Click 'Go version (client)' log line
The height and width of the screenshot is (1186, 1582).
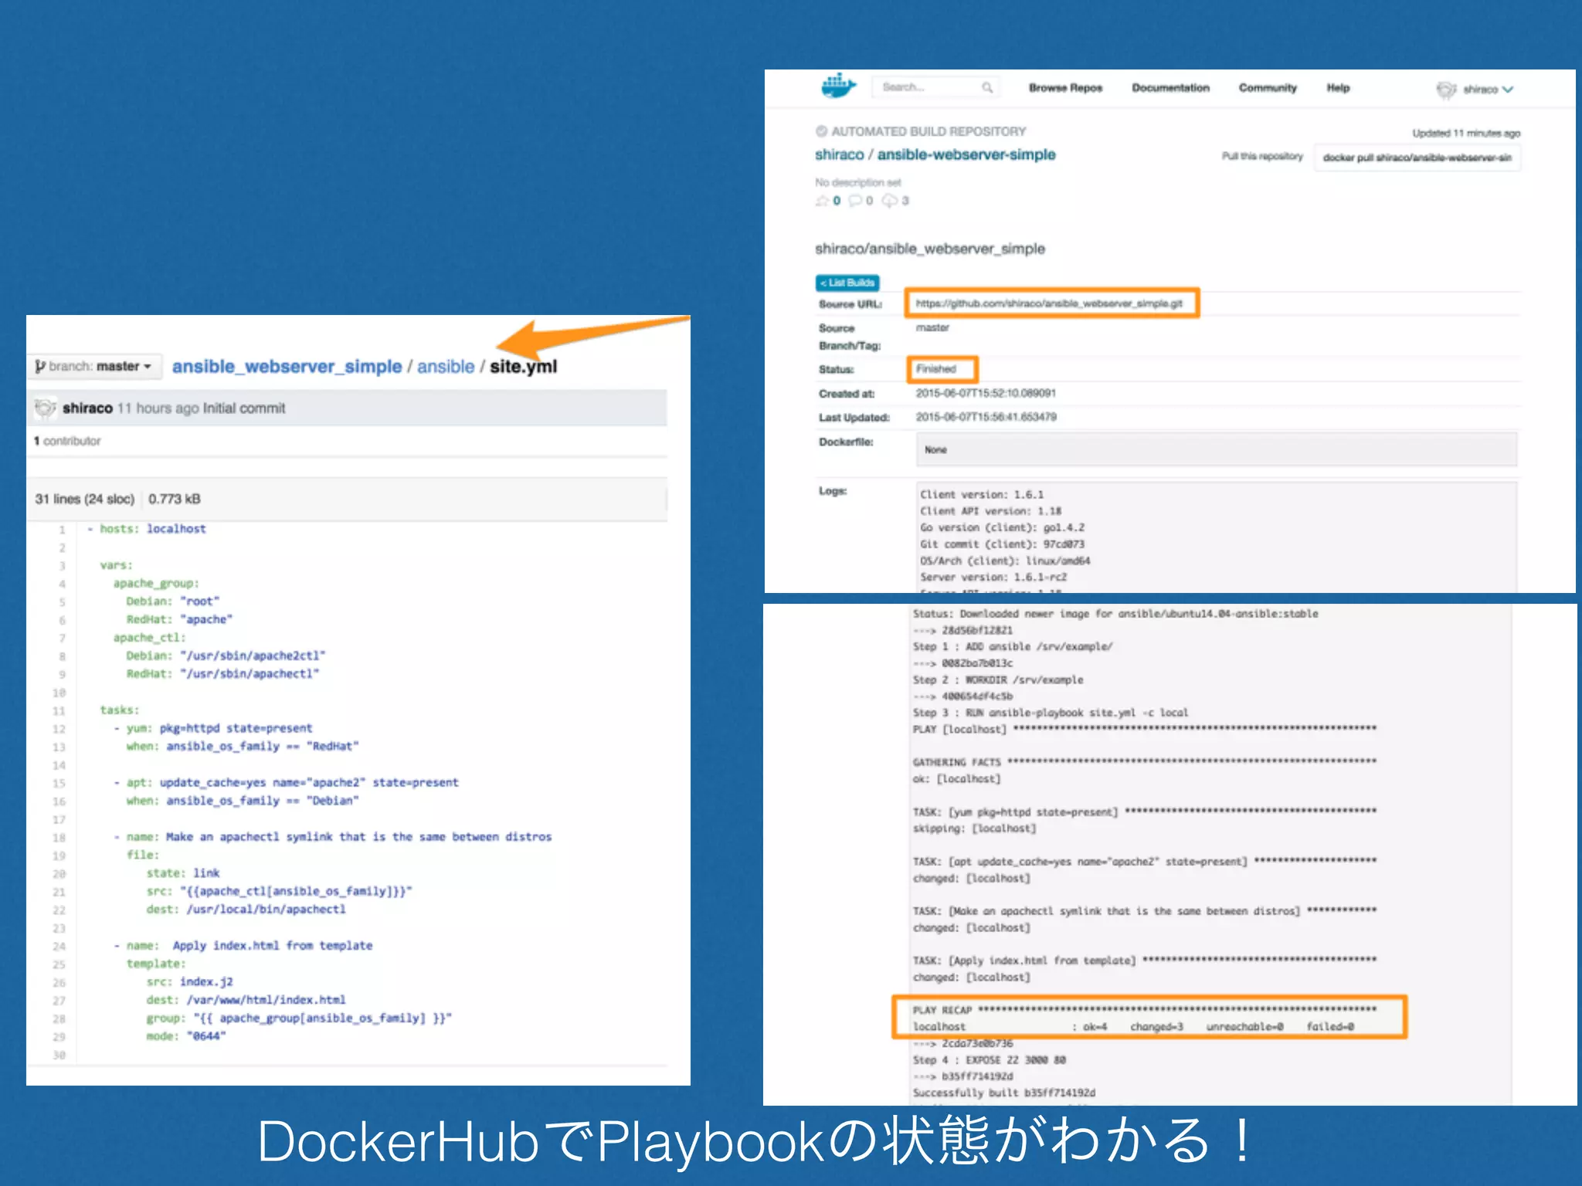[1002, 527]
